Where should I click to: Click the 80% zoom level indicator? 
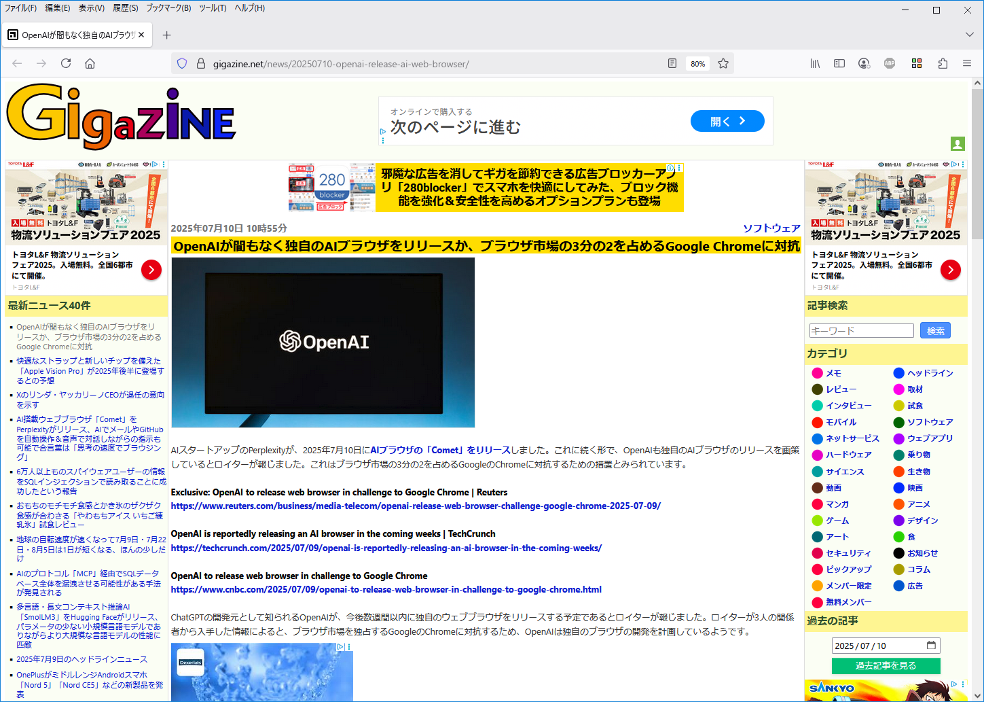(x=697, y=64)
